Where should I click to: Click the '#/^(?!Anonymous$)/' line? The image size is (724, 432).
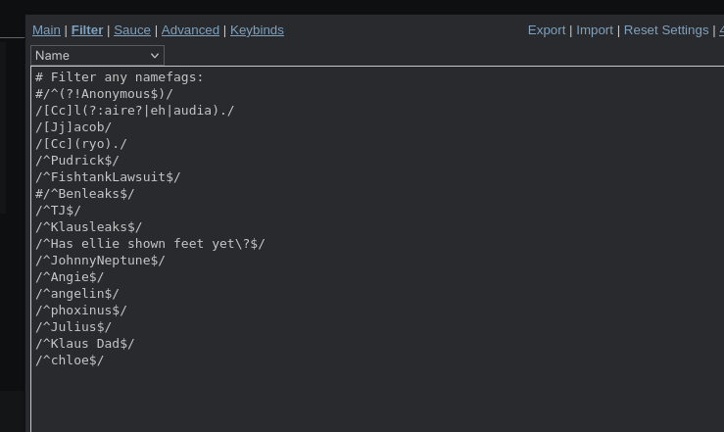[x=104, y=94]
